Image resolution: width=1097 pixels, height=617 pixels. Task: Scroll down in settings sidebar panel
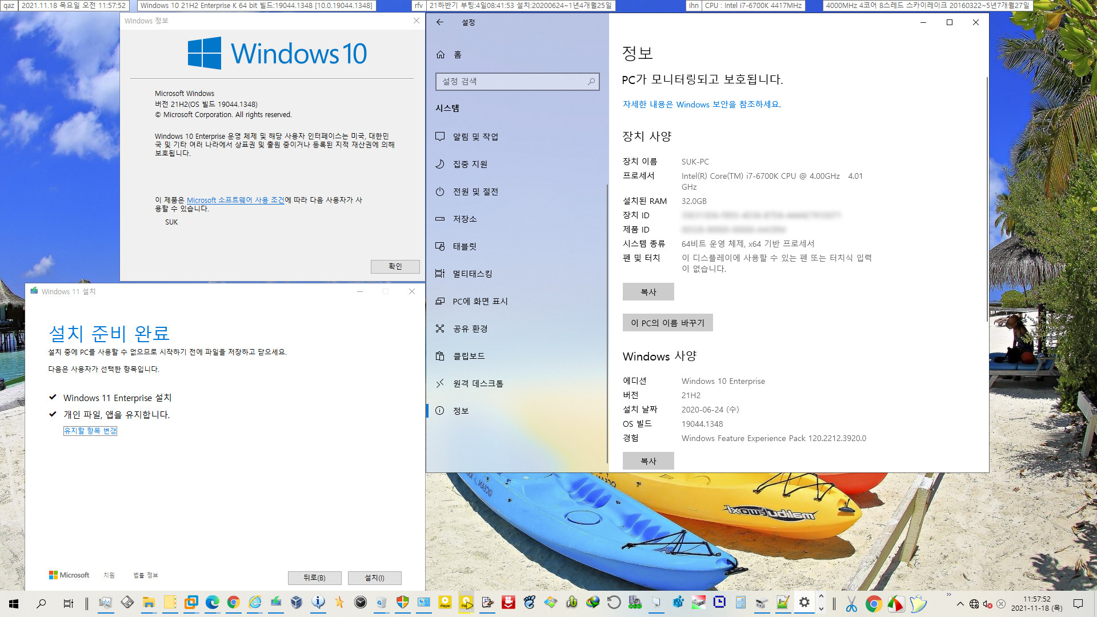tap(607, 466)
